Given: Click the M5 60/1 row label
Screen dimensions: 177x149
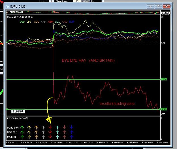Looking at the screenshot, I should 11,137.
